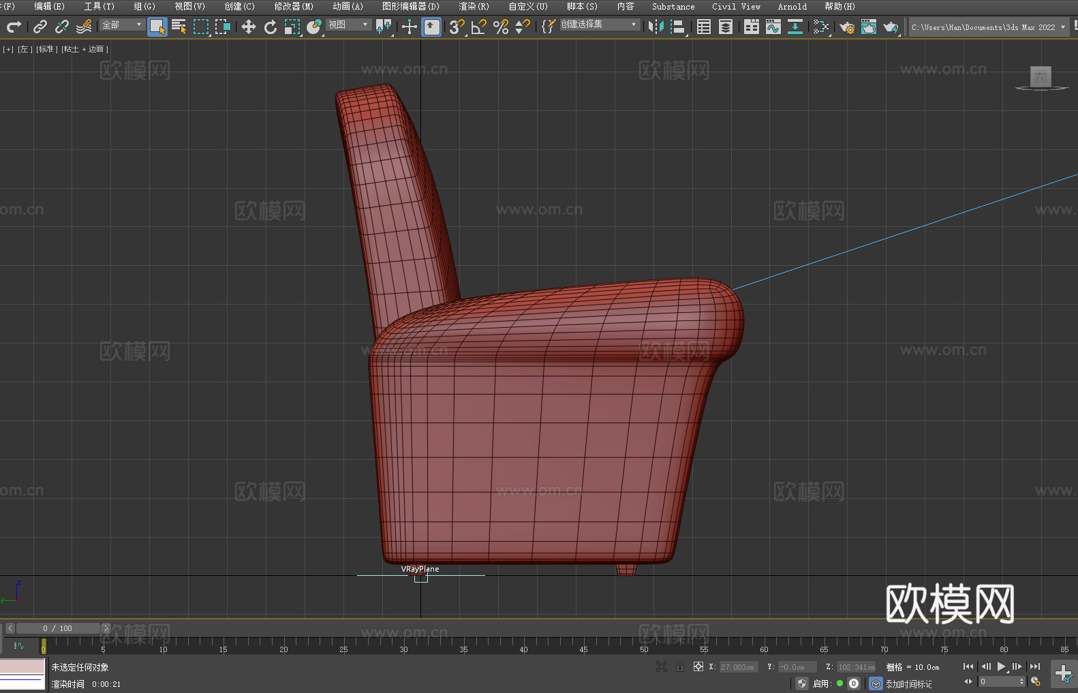
Task: Select the Bind to Space Warp tool
Action: pyautogui.click(x=84, y=27)
